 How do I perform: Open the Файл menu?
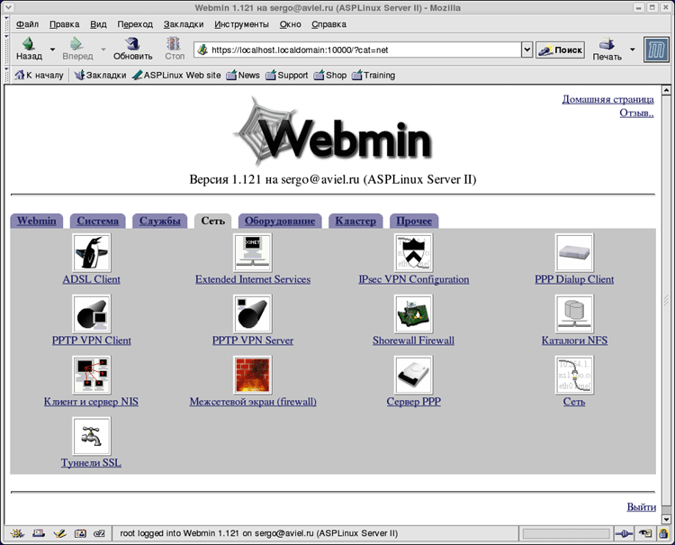(x=27, y=24)
